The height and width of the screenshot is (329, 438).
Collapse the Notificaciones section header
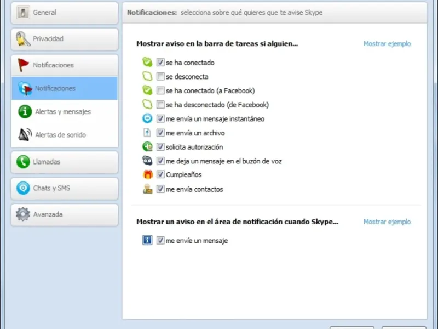65,65
